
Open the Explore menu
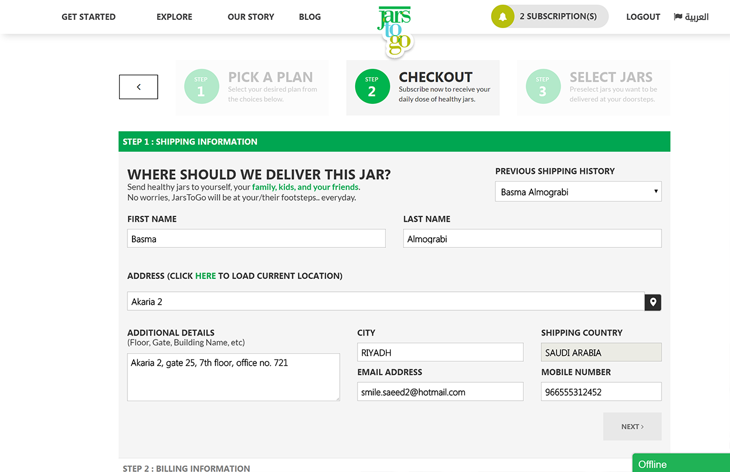pyautogui.click(x=174, y=17)
